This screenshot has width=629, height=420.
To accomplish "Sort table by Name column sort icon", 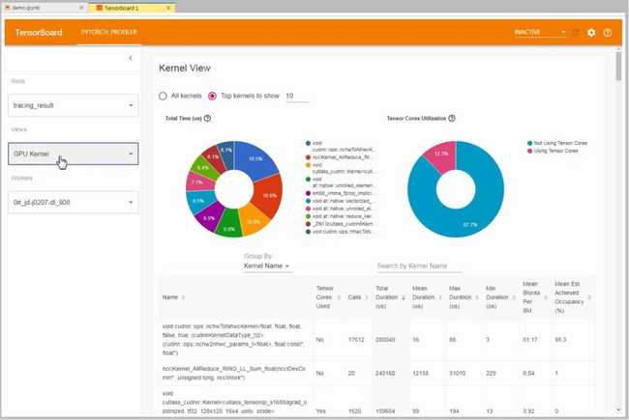I will click(185, 297).
